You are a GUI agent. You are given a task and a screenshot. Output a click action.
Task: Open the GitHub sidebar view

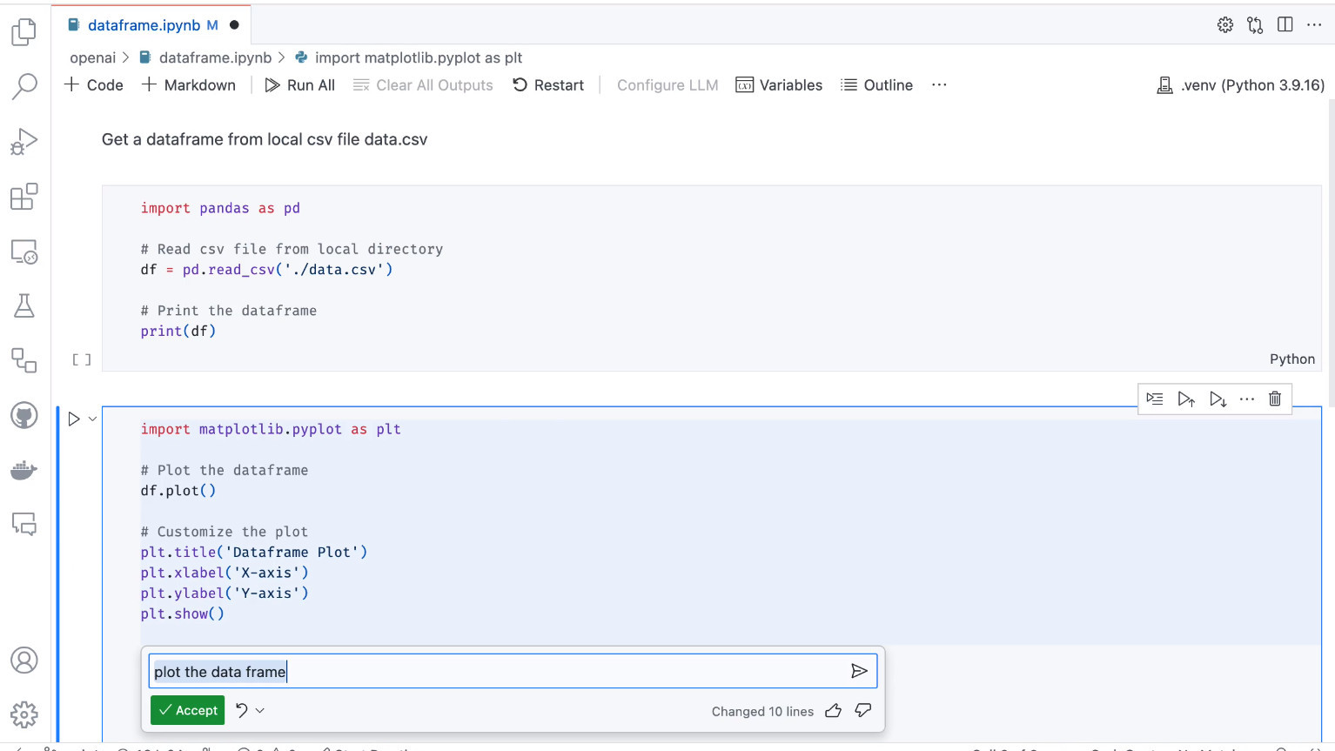(x=24, y=415)
